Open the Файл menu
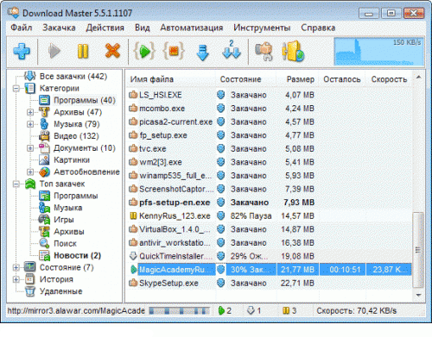 click(22, 28)
